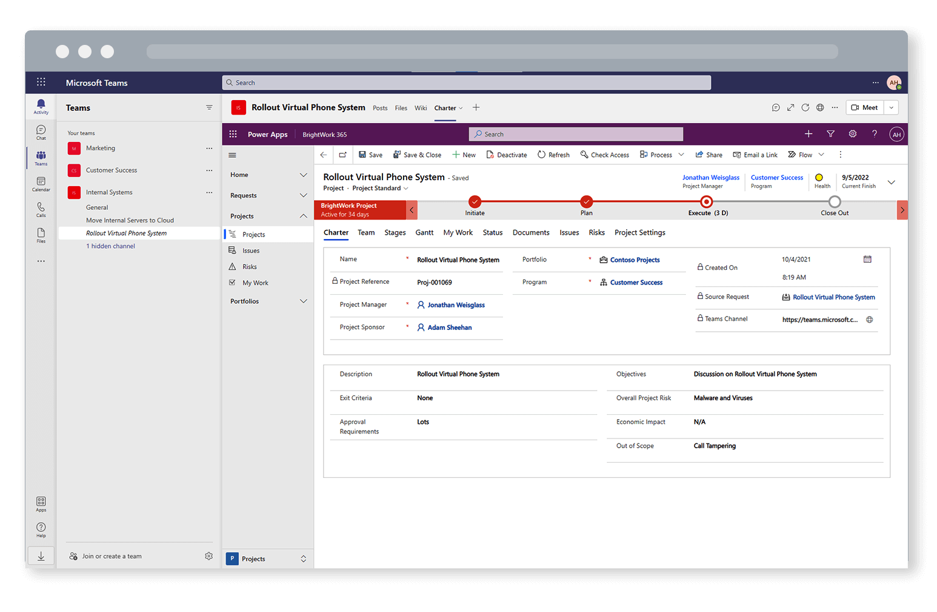Screen dimensions: 937x612
Task: Open the Project Settings tab
Action: point(639,232)
